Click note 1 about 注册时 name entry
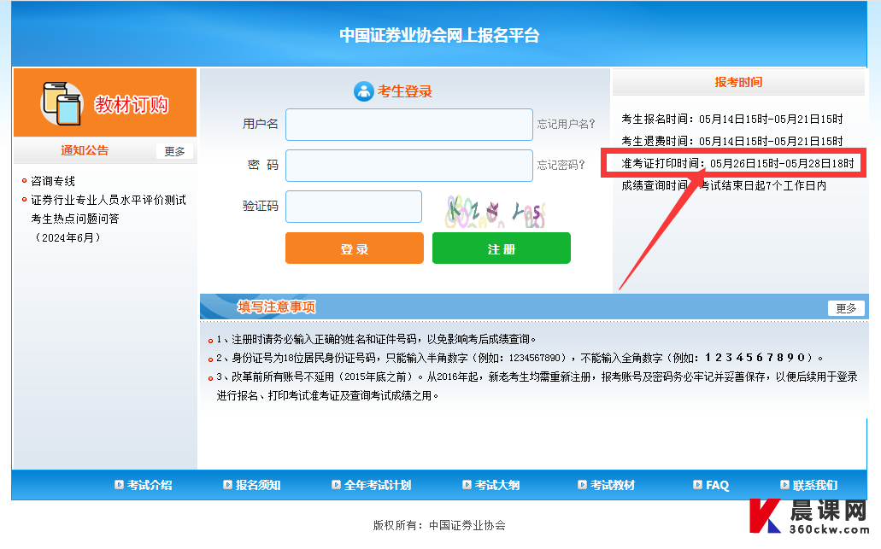 (377, 339)
